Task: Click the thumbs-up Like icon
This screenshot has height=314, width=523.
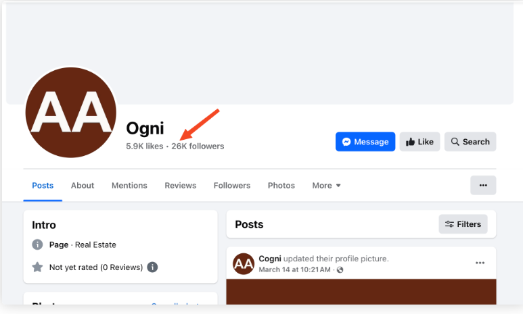Action: (410, 142)
